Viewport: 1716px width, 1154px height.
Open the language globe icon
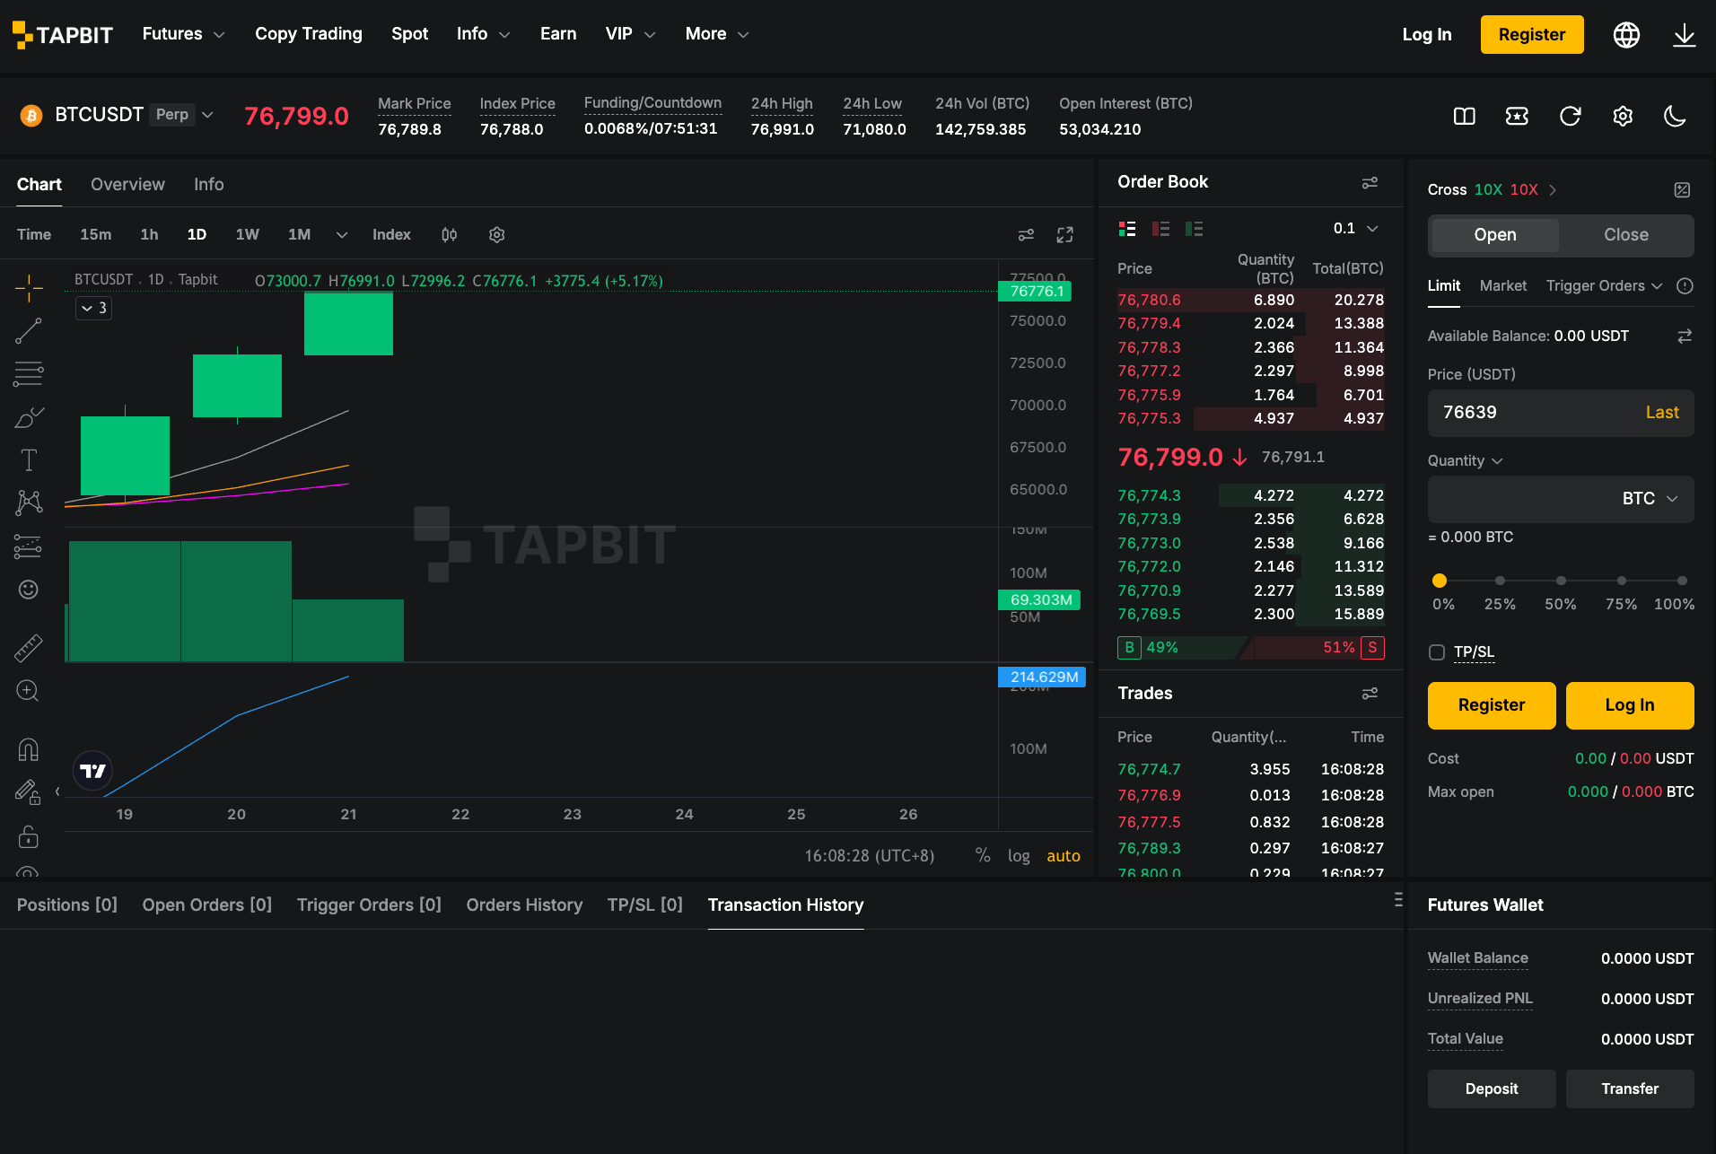point(1626,34)
